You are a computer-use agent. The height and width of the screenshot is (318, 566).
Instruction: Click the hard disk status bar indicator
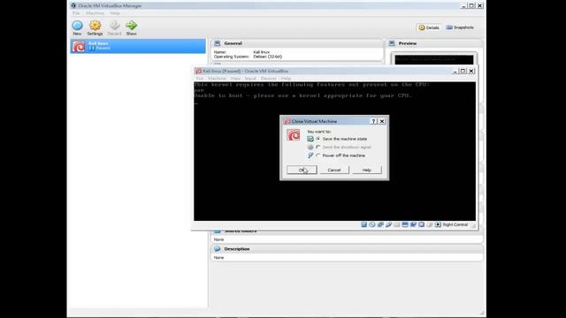(363, 224)
